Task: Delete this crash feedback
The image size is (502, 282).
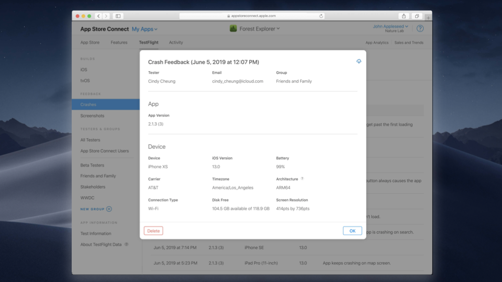Action: [x=153, y=231]
